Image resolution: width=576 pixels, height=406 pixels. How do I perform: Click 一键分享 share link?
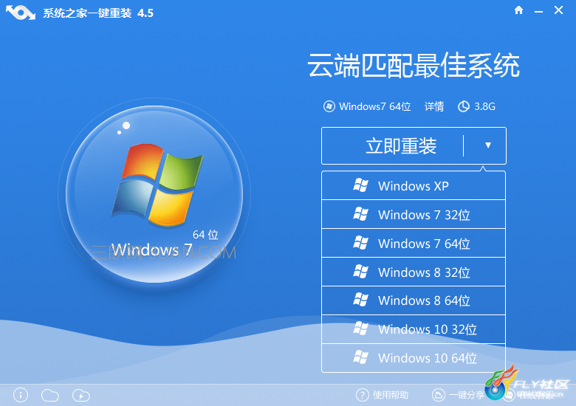click(x=467, y=395)
